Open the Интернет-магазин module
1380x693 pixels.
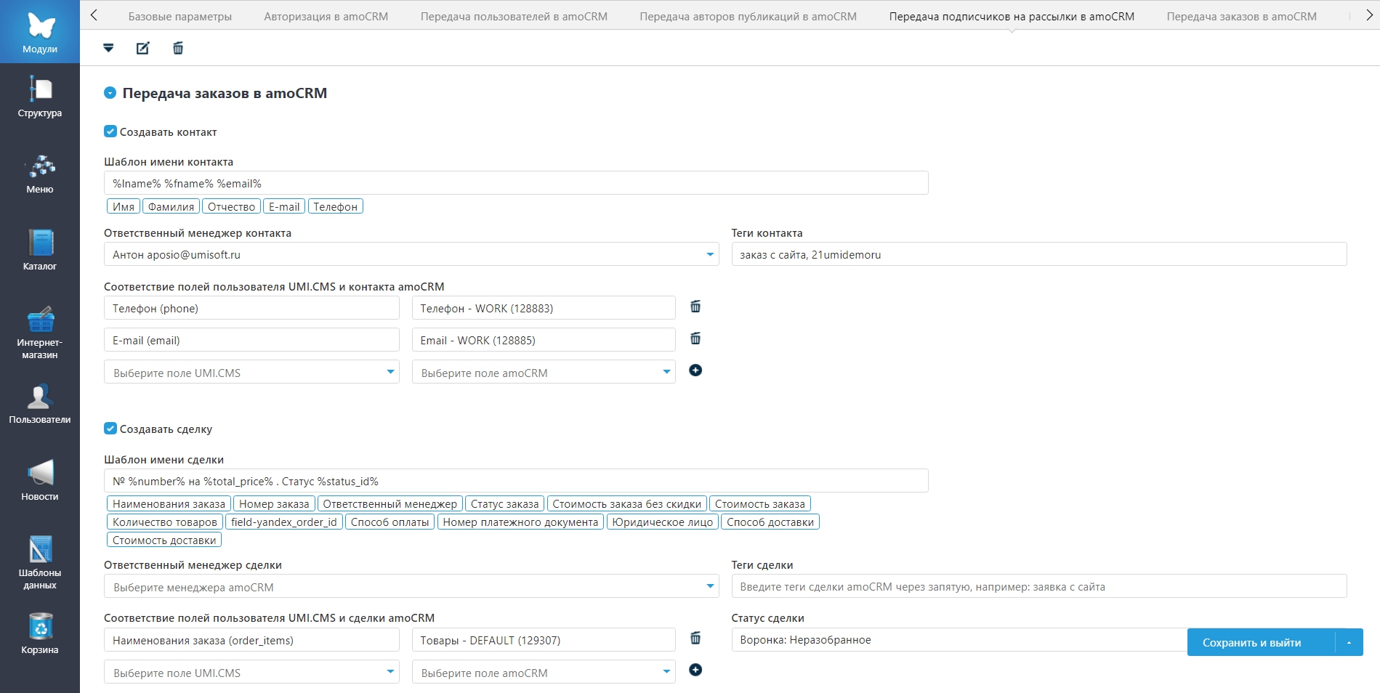pos(40,333)
